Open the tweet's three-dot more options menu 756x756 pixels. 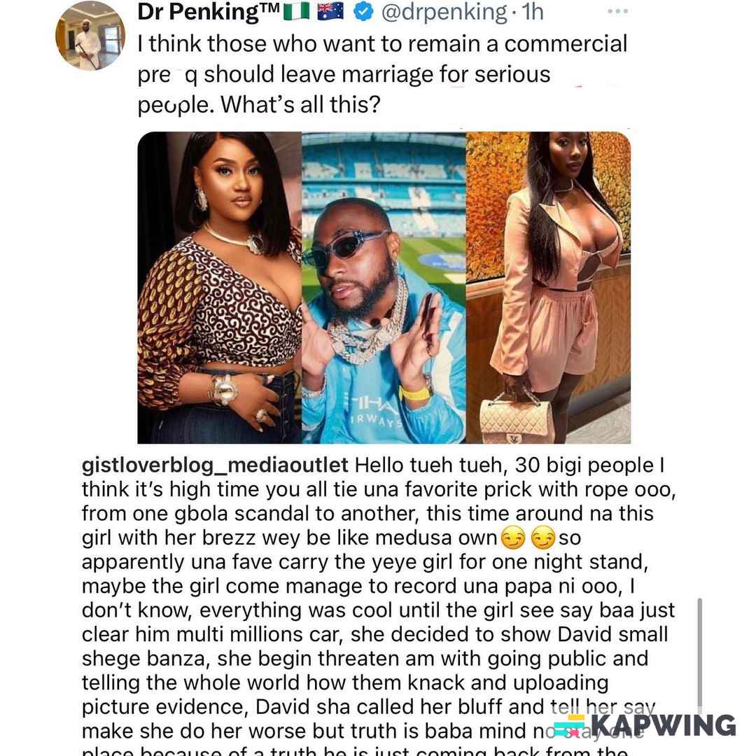point(617,11)
